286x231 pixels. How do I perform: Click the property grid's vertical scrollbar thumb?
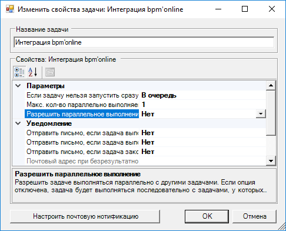(x=271, y=113)
